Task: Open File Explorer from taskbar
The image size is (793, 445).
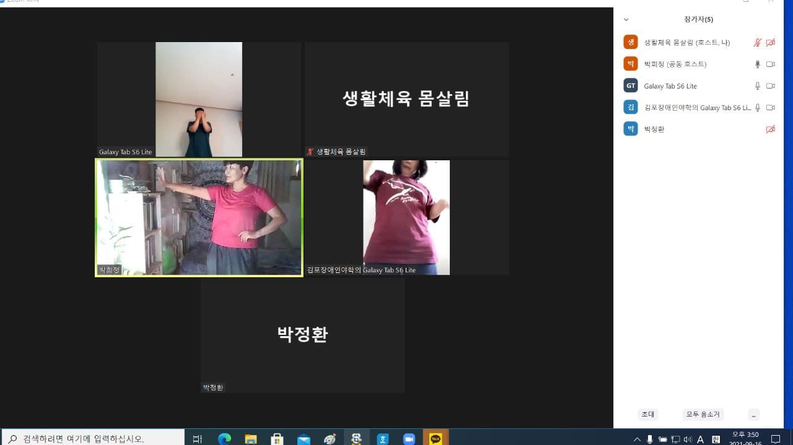Action: click(x=251, y=439)
